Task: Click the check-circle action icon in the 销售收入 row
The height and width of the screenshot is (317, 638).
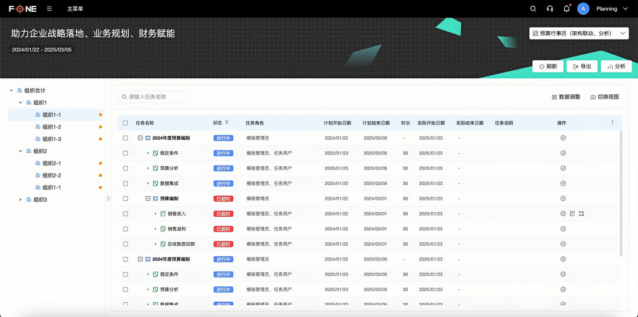Action: (563, 213)
